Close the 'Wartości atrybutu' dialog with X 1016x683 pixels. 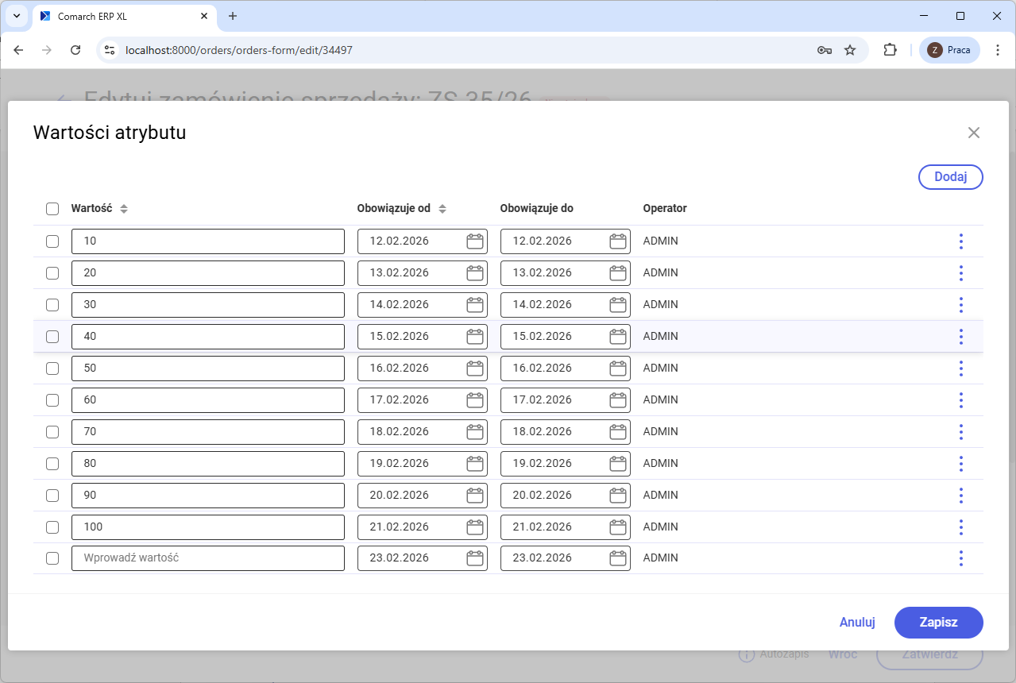pos(974,133)
